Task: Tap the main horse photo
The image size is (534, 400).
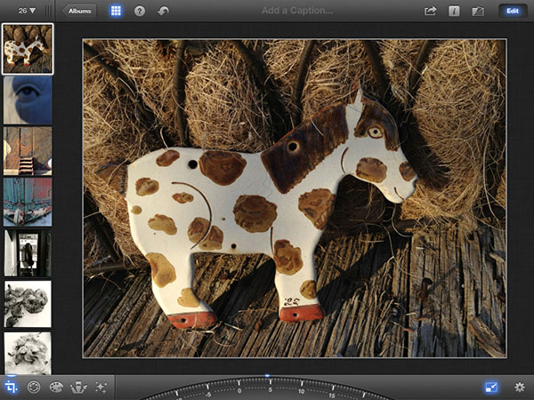Action: coord(295,198)
